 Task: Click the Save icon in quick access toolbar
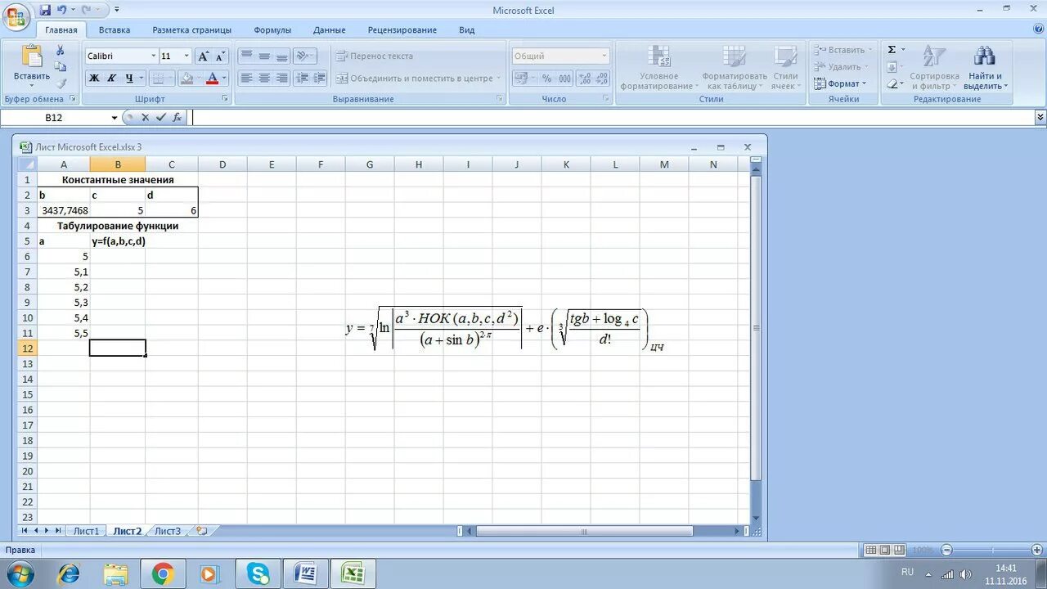point(45,10)
